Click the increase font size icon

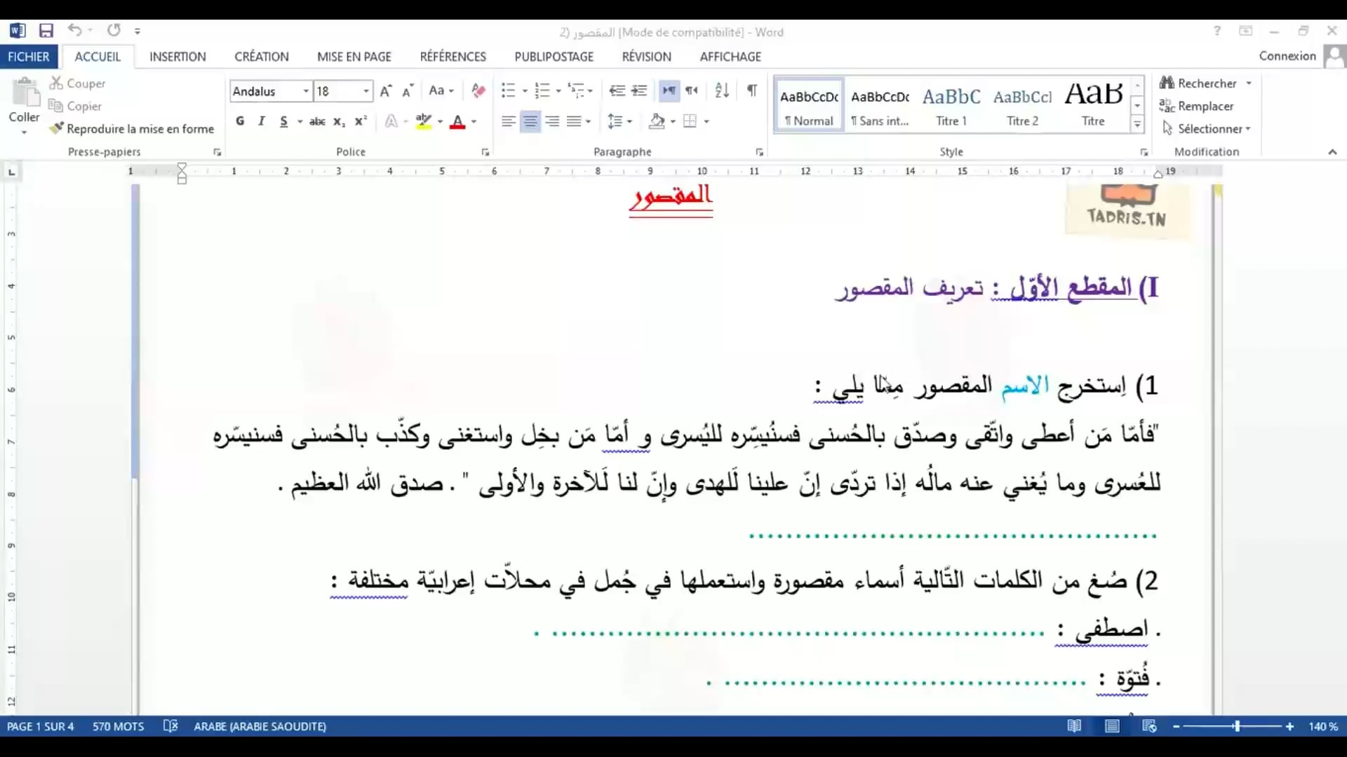coord(385,91)
